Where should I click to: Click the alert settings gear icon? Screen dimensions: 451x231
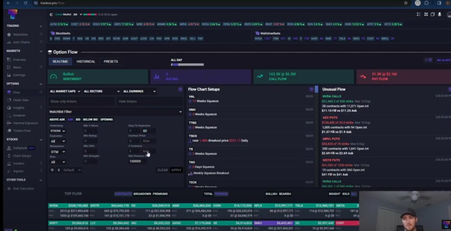[430, 60]
